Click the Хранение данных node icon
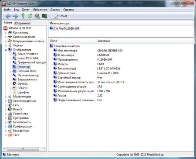Image resolution: width=196 pixels, height=159 pixels. [x=10, y=101]
